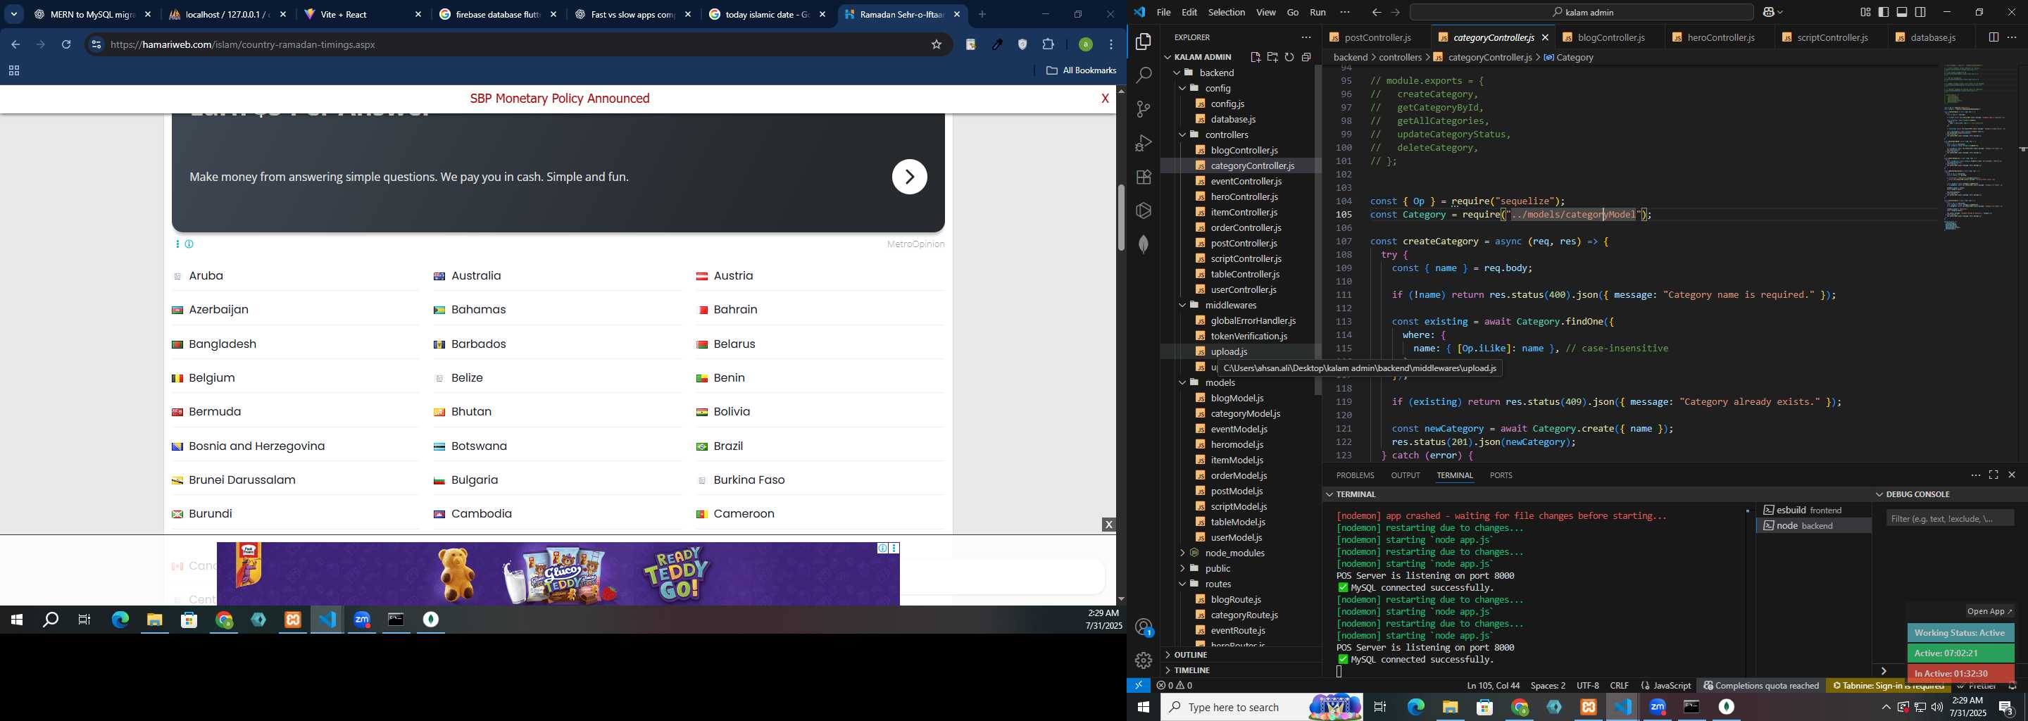Toggle the bottom panel layout button
Image resolution: width=2028 pixels, height=721 pixels.
(x=1902, y=12)
